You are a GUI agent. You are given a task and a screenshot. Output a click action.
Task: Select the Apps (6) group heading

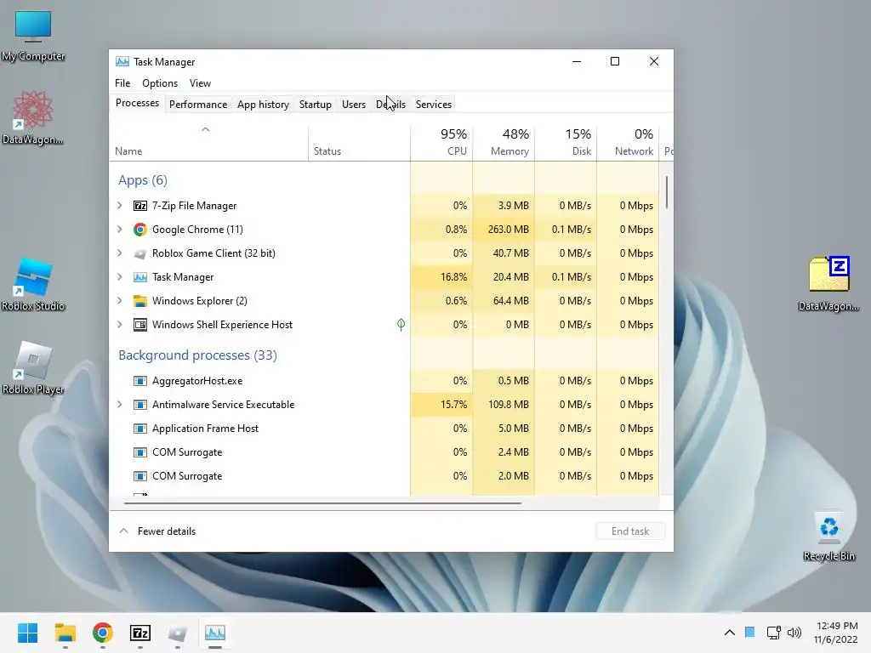tap(143, 180)
